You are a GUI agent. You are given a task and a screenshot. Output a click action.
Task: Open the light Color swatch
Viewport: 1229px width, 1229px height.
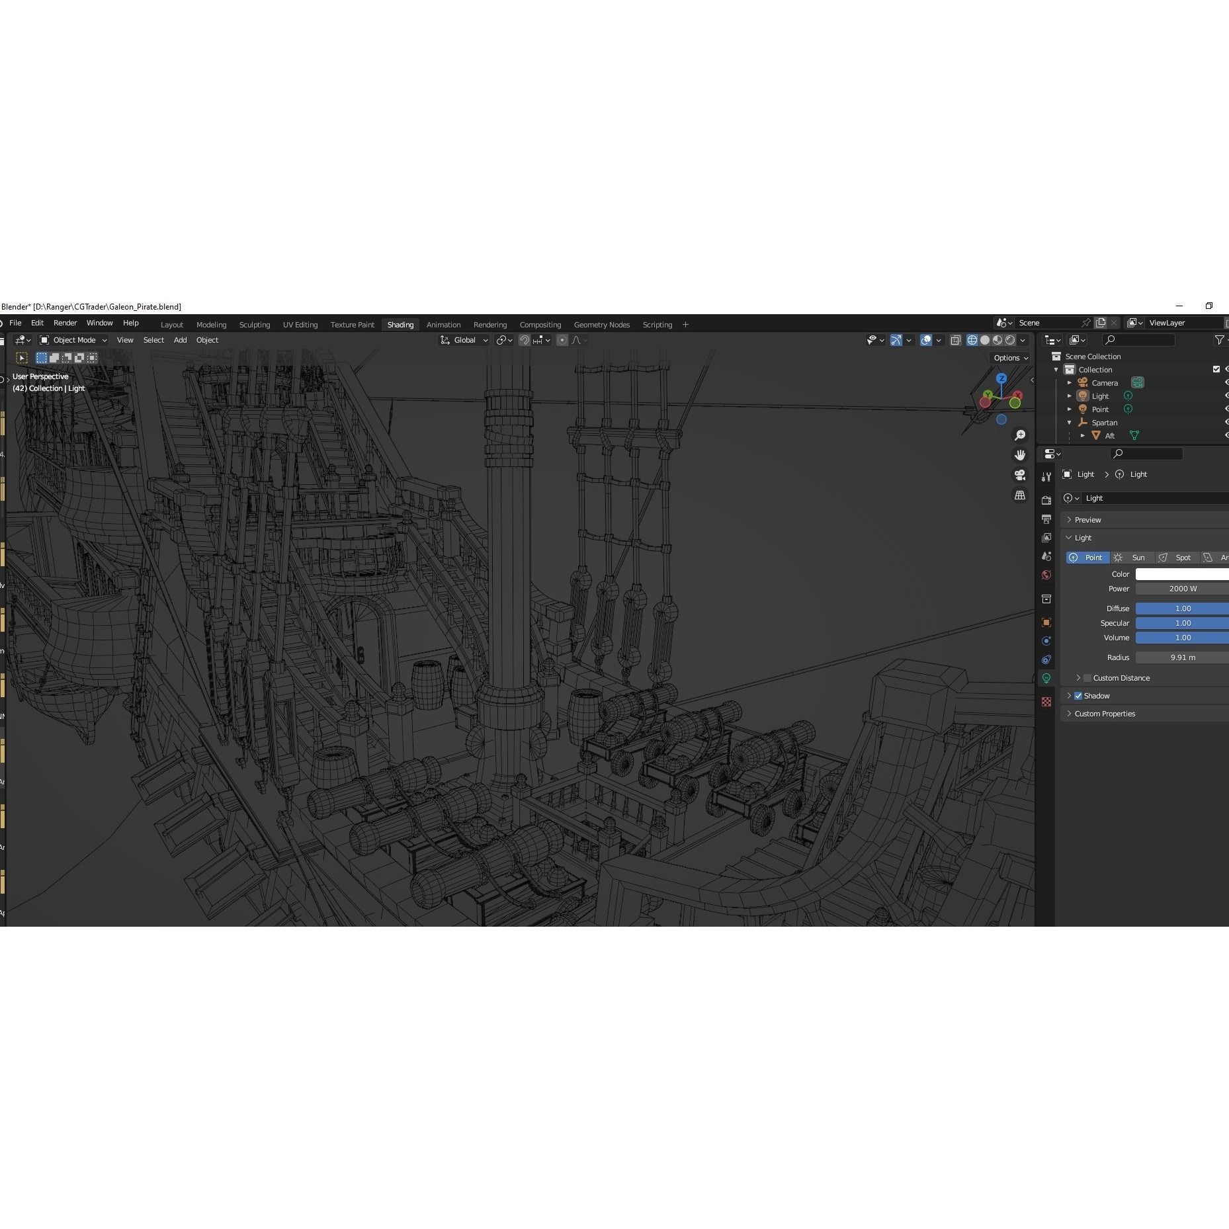pos(1184,573)
